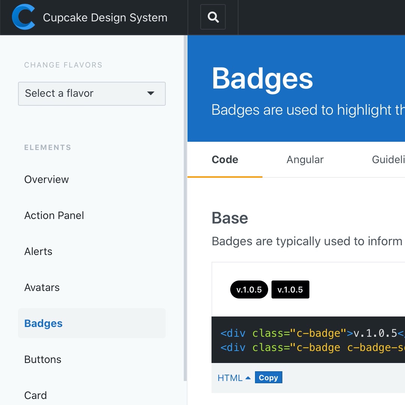
Task: Collapse the HTML code toggle arrow
Action: click(x=248, y=378)
